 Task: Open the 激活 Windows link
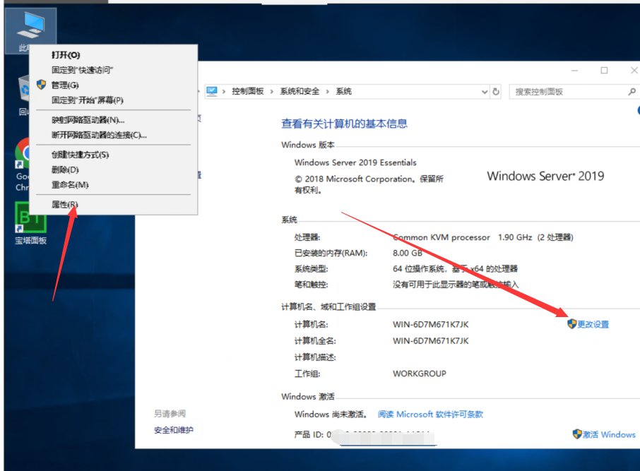point(609,434)
